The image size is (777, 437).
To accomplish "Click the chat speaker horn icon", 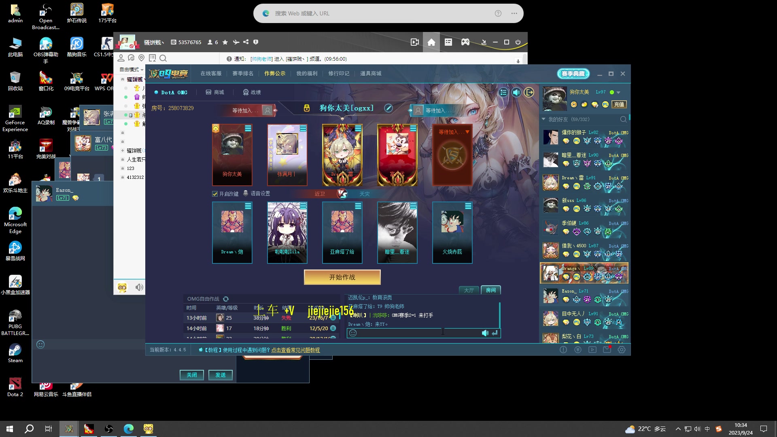I will [485, 333].
